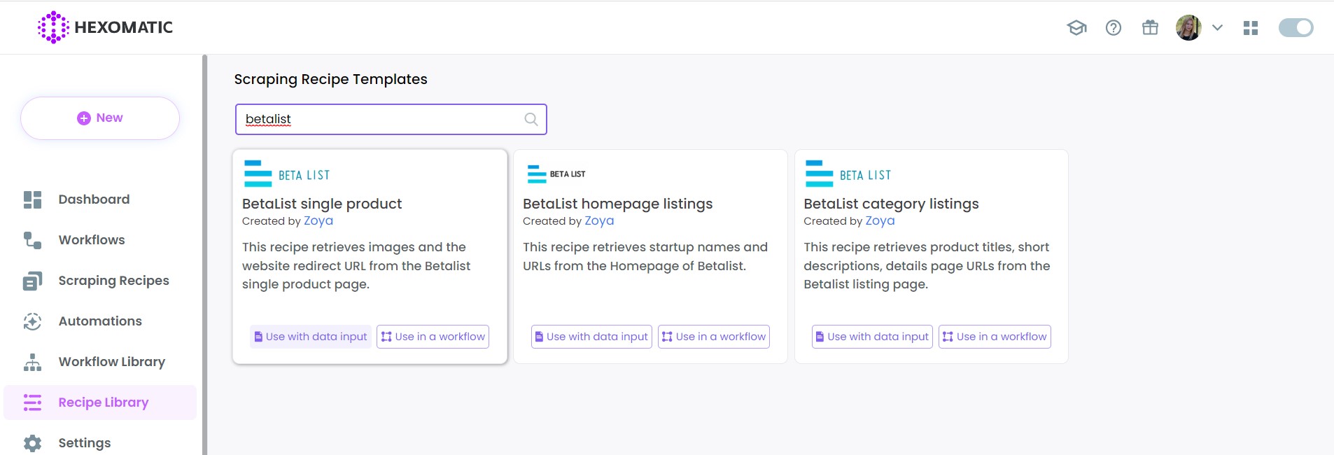Click Zoya link under BetaList homepage listings
Image resolution: width=1334 pixels, height=455 pixels.
pyautogui.click(x=598, y=220)
